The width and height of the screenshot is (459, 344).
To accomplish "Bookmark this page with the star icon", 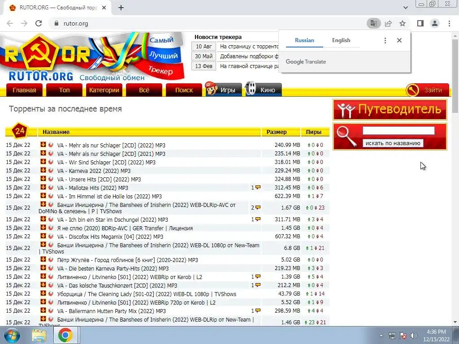I will click(x=403, y=23).
